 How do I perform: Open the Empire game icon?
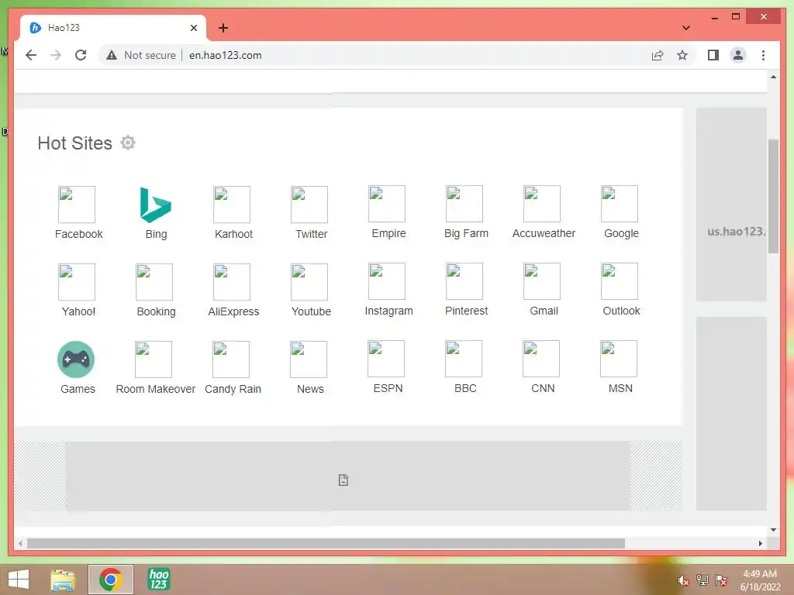coord(387,204)
